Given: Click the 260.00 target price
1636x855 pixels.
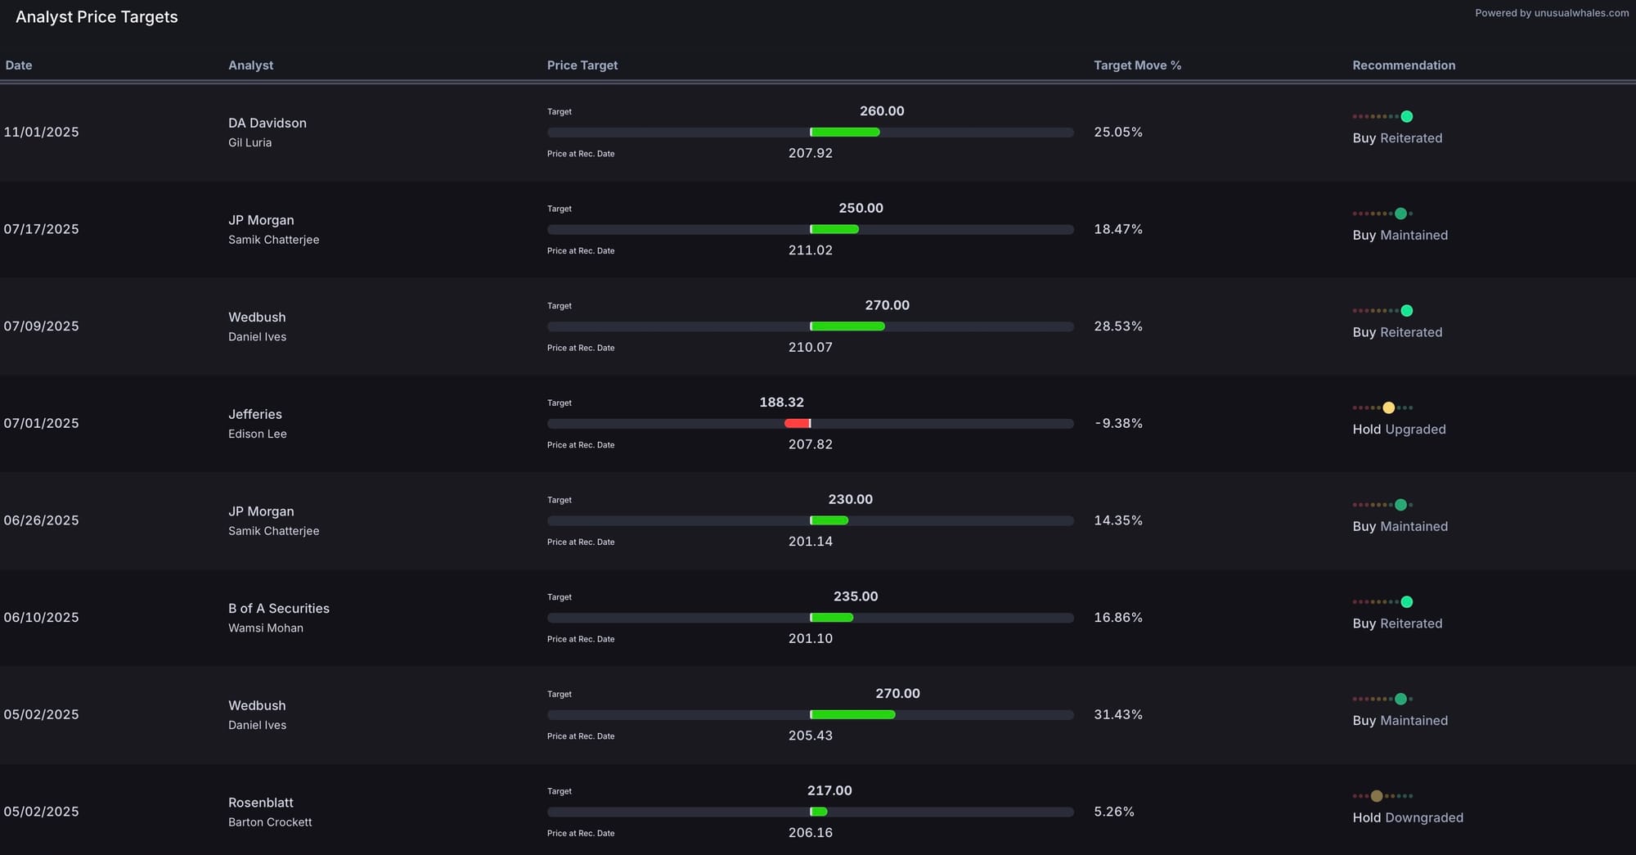Looking at the screenshot, I should pos(882,111).
